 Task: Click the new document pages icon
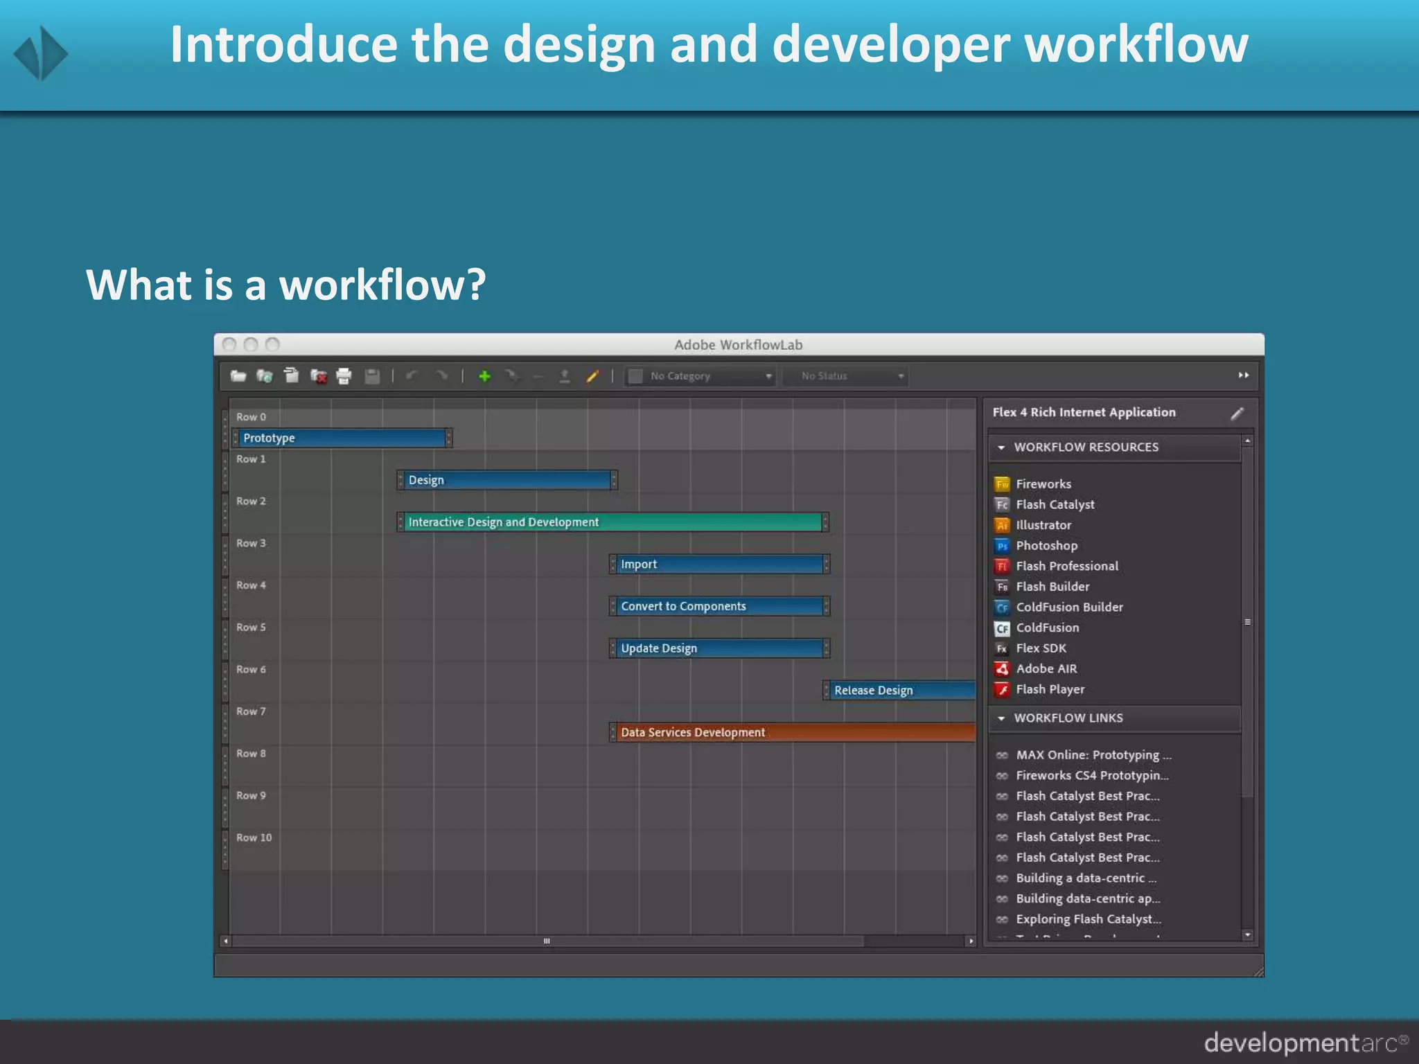[x=291, y=375]
